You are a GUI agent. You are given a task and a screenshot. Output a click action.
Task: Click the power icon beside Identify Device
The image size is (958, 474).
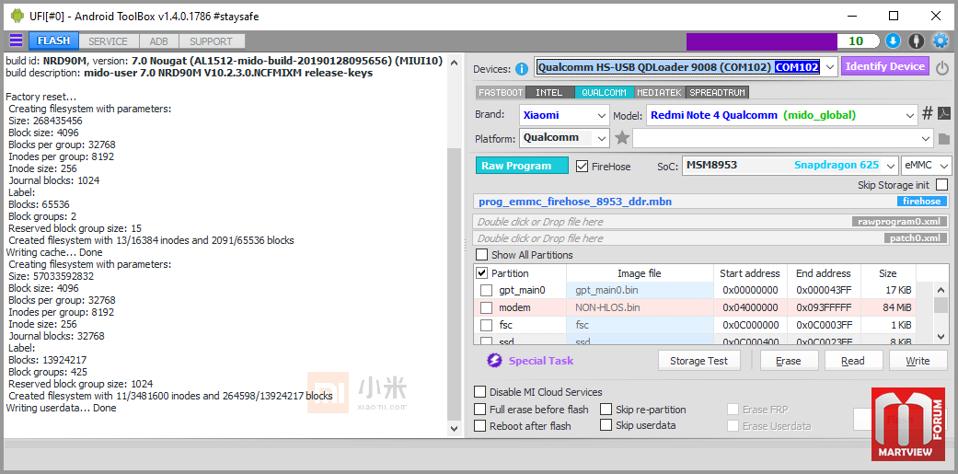(x=942, y=67)
